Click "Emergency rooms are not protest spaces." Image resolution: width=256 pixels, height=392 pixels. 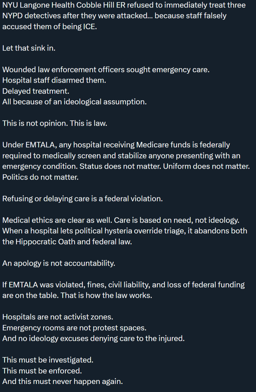tap(74, 328)
